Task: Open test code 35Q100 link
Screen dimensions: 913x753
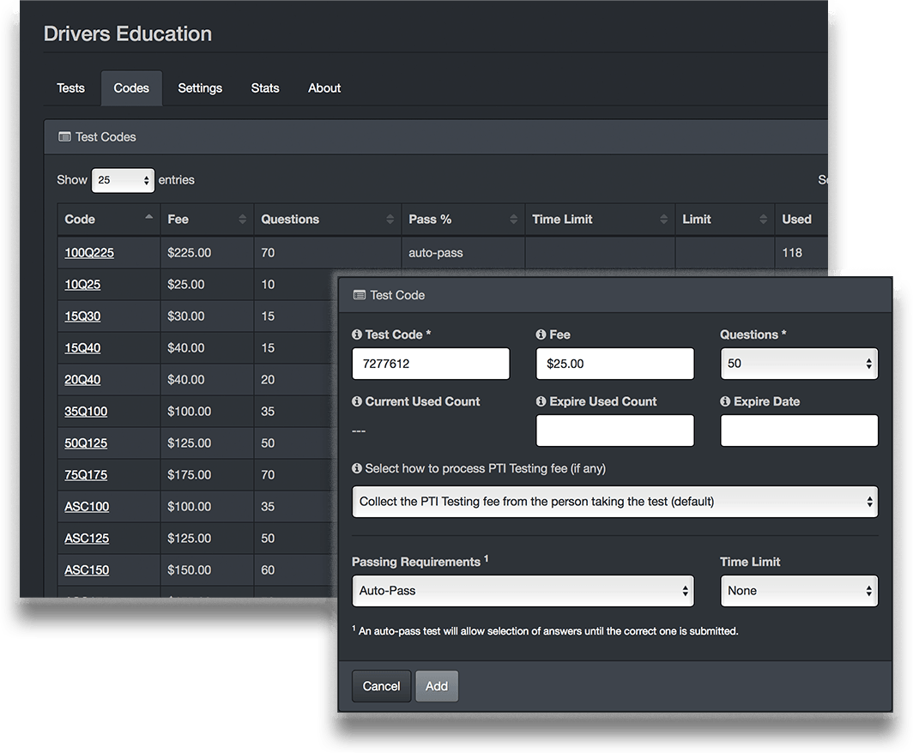Action: (x=86, y=412)
